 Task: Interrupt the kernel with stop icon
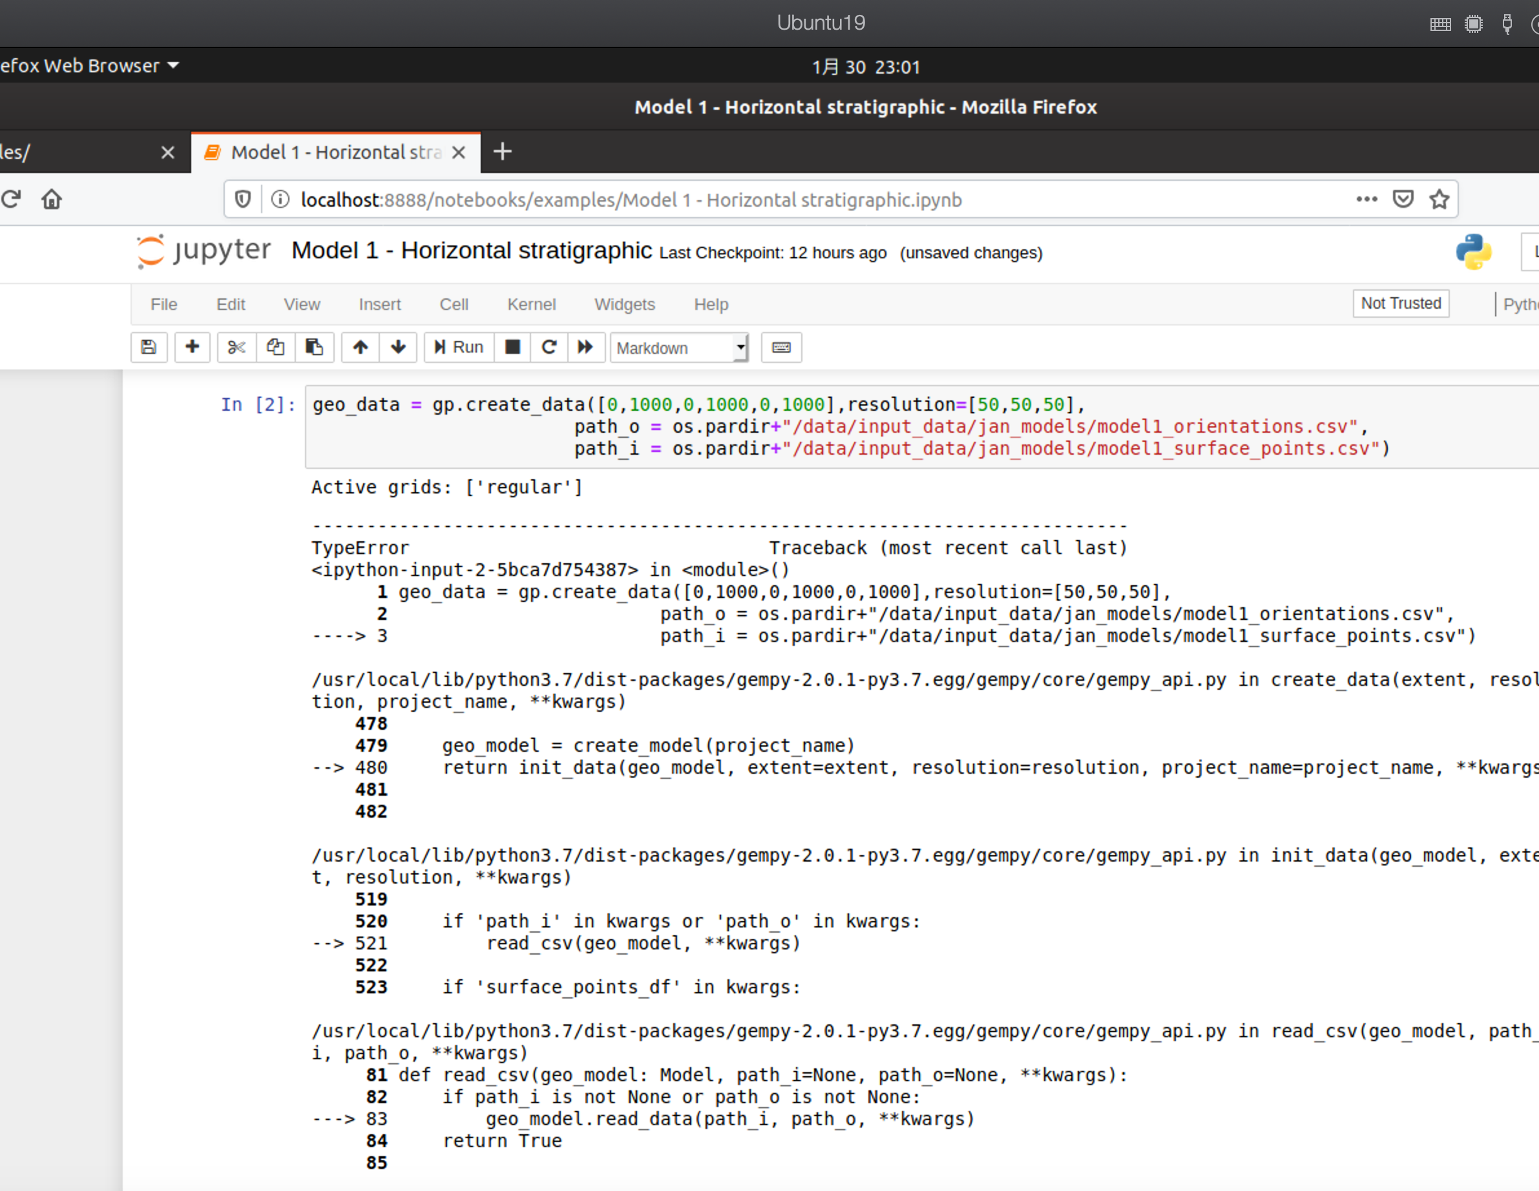point(512,347)
